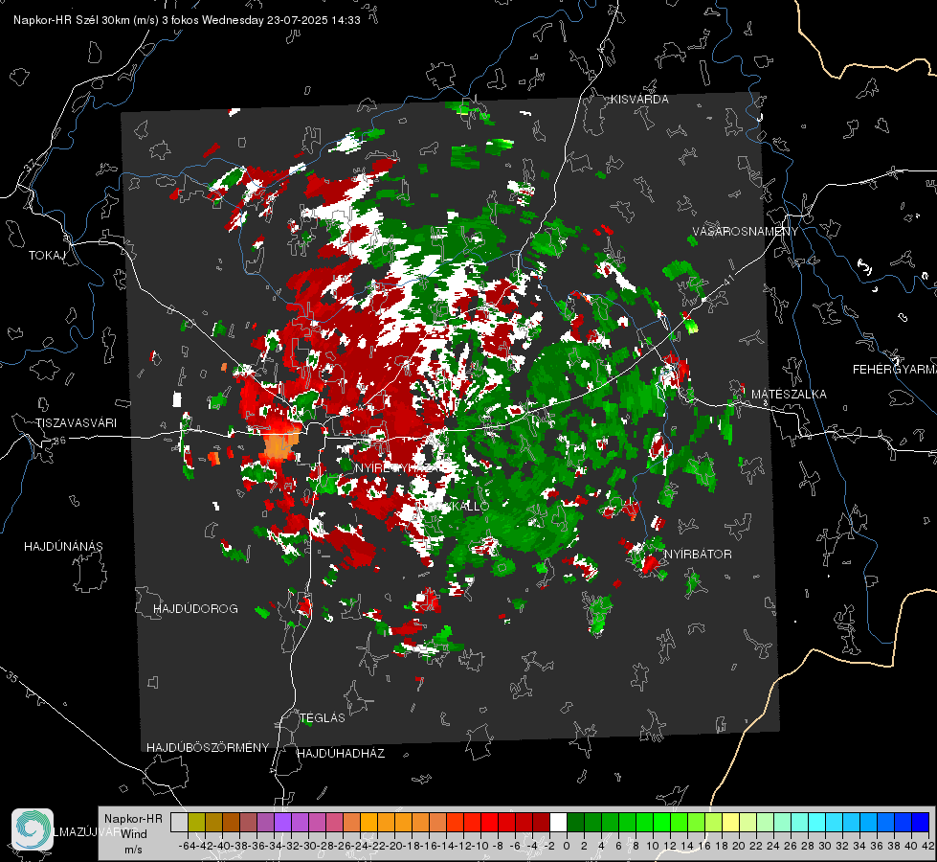The height and width of the screenshot is (862, 937).
Task: Click the road number 35 at lower left
Action: point(11,678)
